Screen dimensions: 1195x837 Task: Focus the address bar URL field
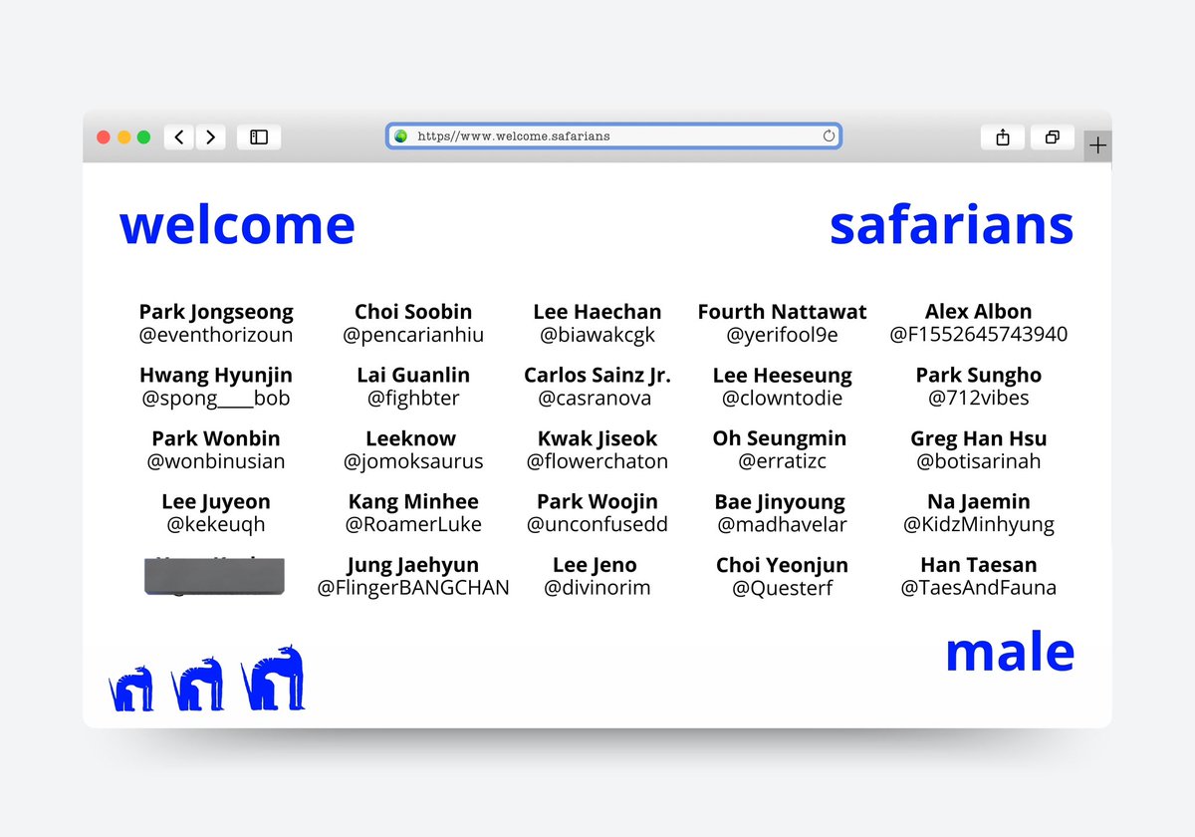[x=613, y=137]
